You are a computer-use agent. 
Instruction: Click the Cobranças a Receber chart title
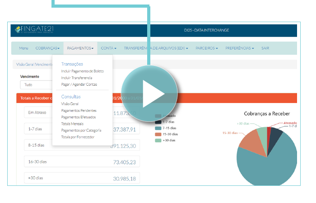pyautogui.click(x=267, y=114)
